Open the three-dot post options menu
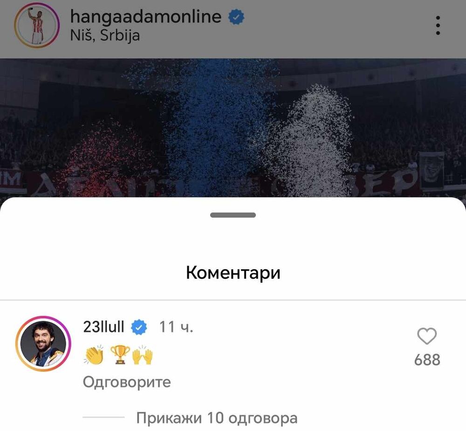This screenshot has height=431, width=466. tap(438, 25)
